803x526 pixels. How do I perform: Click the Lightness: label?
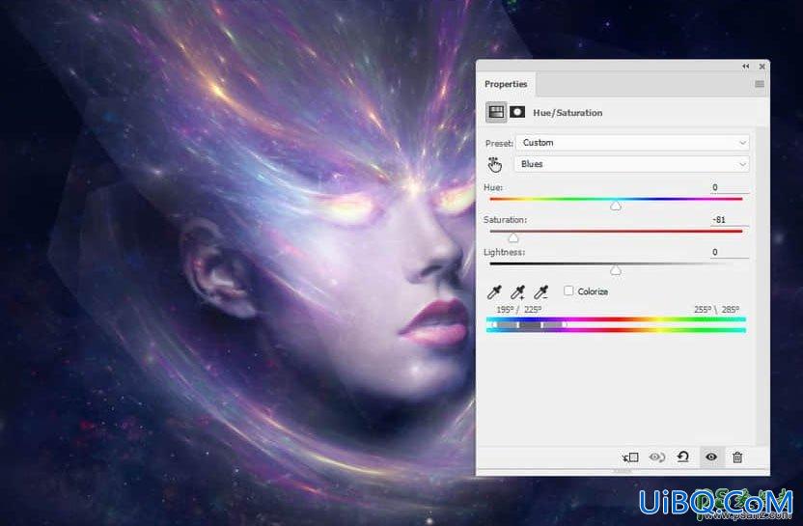(x=504, y=252)
